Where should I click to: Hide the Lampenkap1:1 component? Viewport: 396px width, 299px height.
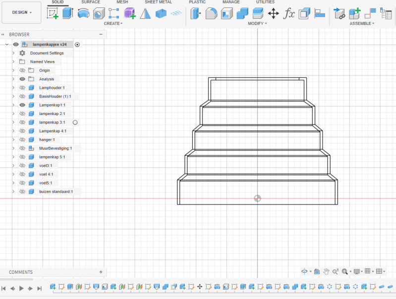tap(22, 105)
